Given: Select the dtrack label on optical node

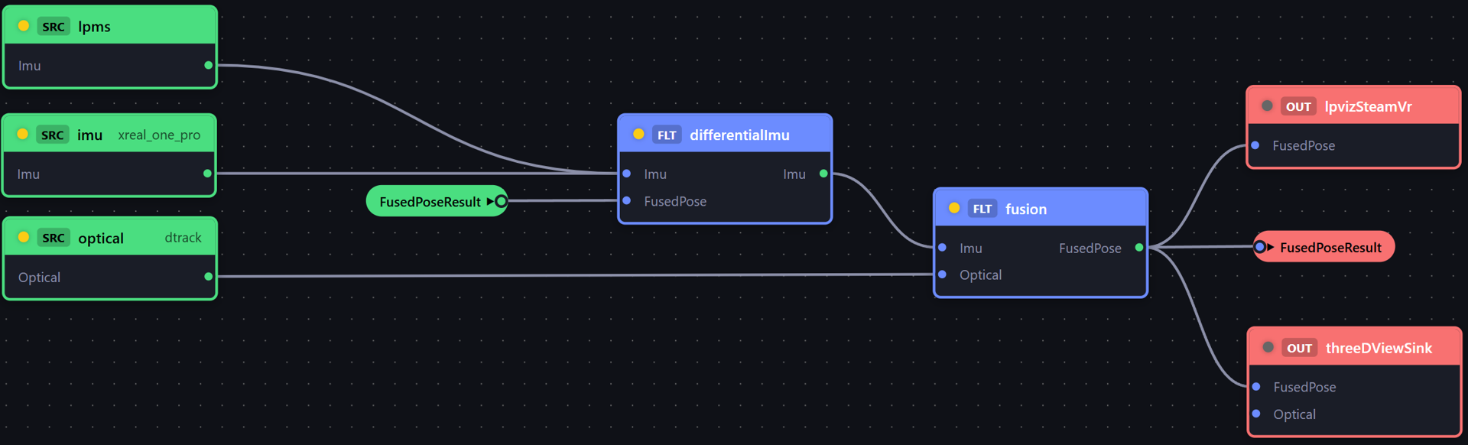Looking at the screenshot, I should [x=183, y=238].
